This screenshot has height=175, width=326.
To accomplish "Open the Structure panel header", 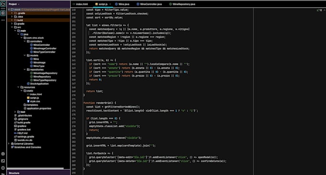I will [14, 173].
